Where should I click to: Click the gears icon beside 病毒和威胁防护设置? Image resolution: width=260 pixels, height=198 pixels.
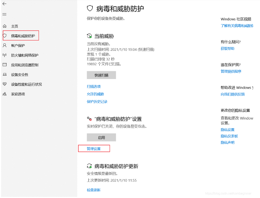coord(89,119)
